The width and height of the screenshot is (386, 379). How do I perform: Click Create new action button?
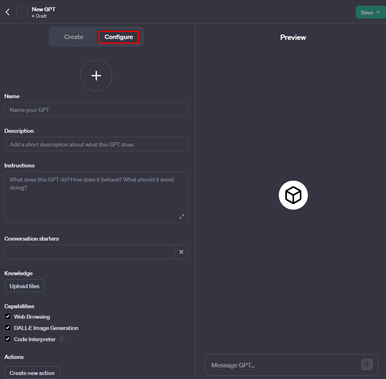[32, 373]
